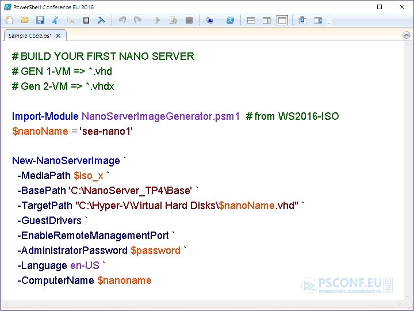Run the script with the play icon
Screen dimensions: 414x311
[x=158, y=20]
